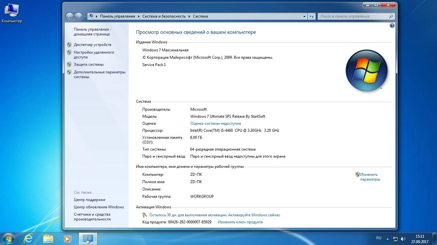Open 'Счетчики и средства производительности' link
437x245 pixels.
click(x=92, y=217)
